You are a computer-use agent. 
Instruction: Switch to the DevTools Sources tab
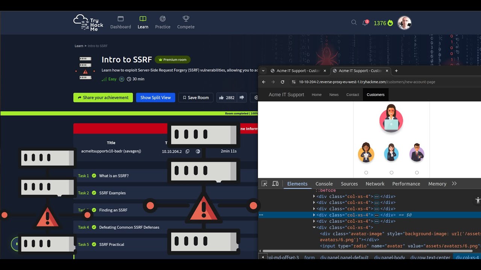349,184
